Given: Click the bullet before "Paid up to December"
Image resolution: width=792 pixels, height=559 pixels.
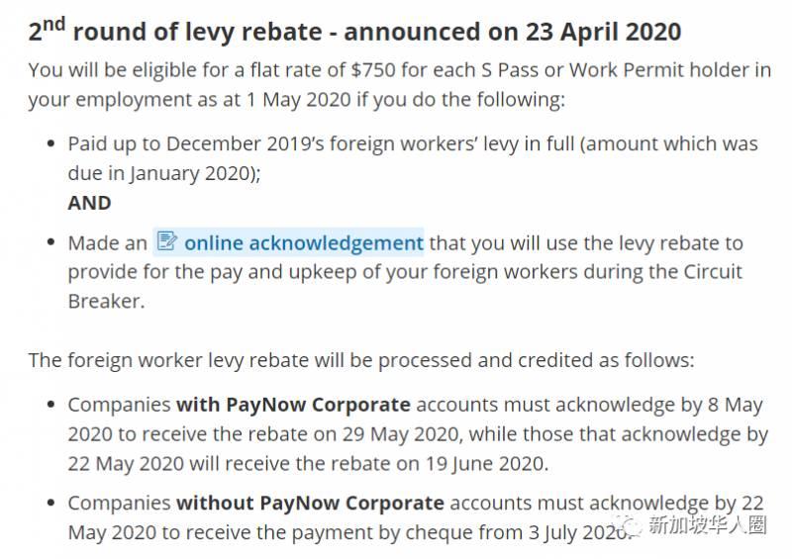Looking at the screenshot, I should [51, 144].
